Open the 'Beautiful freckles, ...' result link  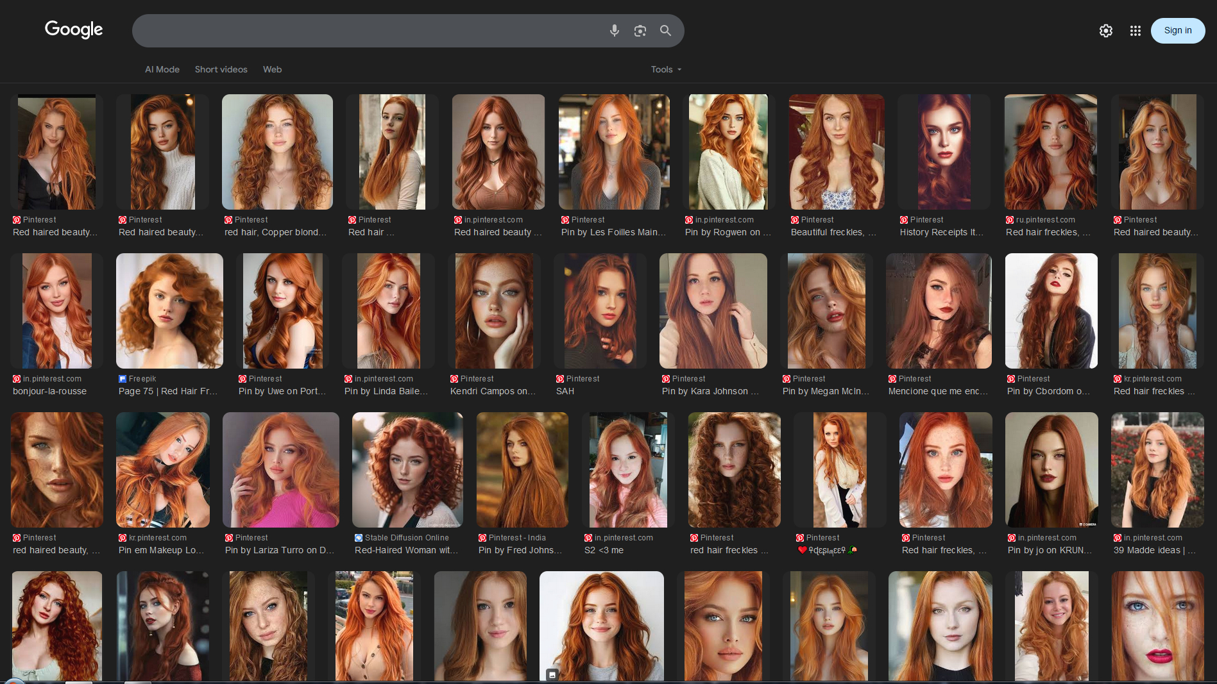coord(833,232)
